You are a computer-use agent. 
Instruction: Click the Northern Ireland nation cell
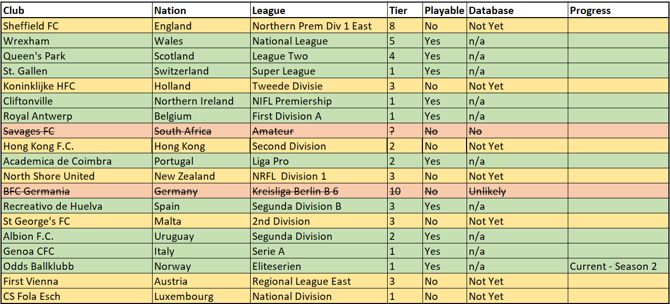point(201,101)
